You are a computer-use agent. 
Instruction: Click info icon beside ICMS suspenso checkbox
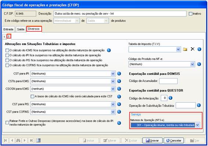pyautogui.click(x=109, y=50)
